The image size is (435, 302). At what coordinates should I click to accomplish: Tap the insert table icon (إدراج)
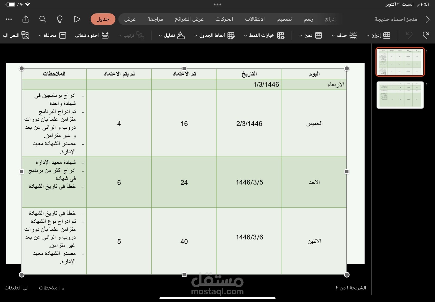click(387, 35)
